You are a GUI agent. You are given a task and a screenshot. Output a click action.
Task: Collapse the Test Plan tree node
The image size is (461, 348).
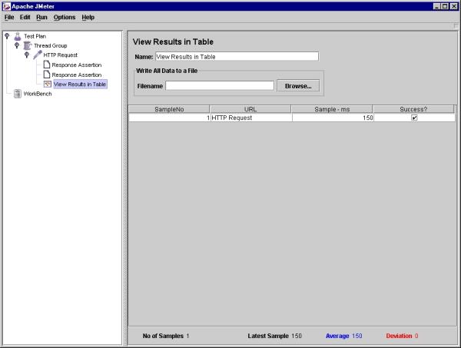point(7,36)
